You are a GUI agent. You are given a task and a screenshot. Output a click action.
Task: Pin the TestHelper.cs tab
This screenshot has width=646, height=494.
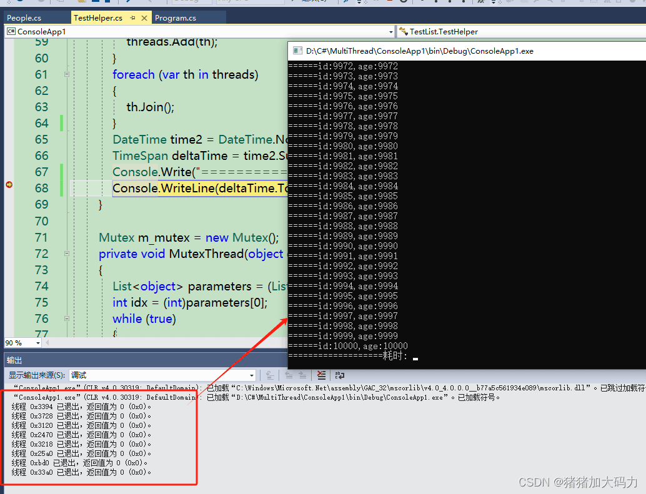pyautogui.click(x=132, y=18)
